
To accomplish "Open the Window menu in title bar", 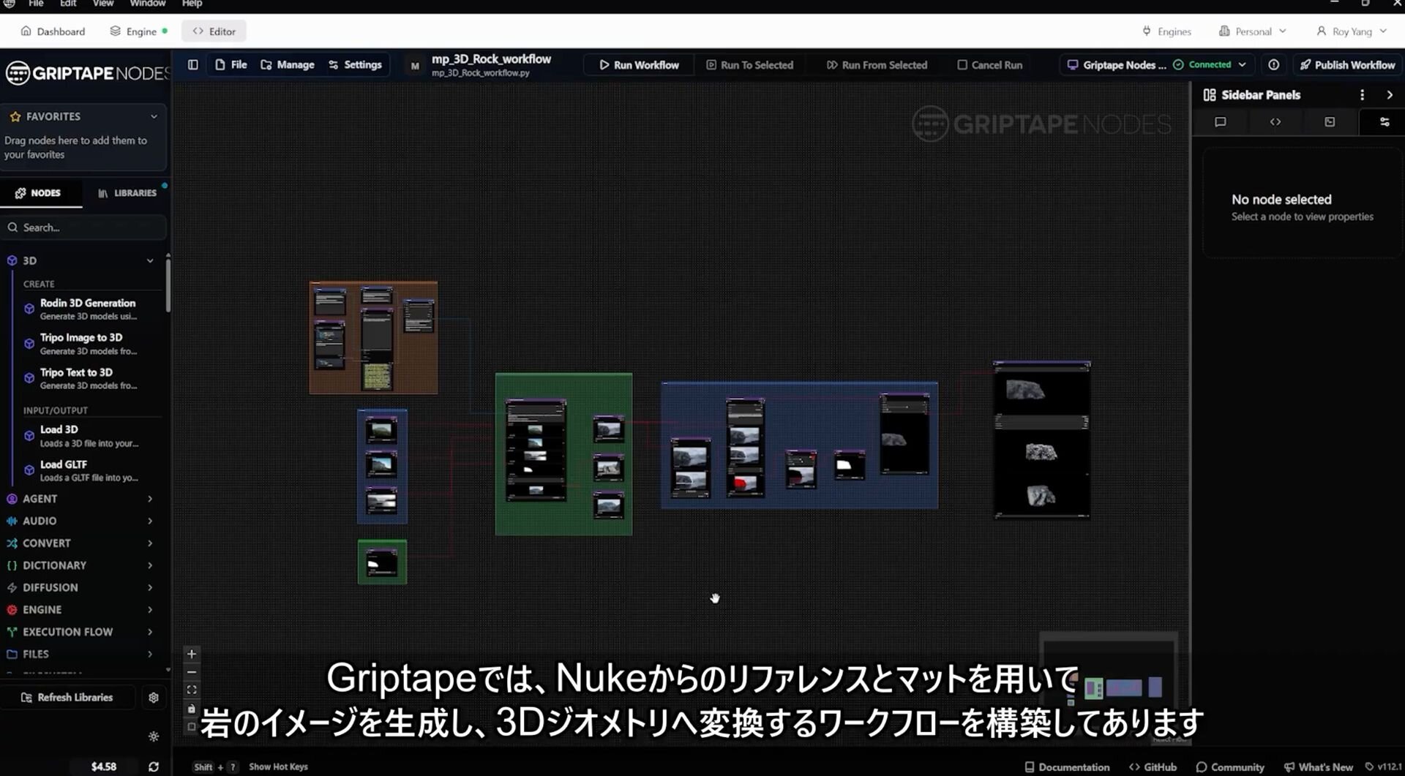I will [x=147, y=4].
